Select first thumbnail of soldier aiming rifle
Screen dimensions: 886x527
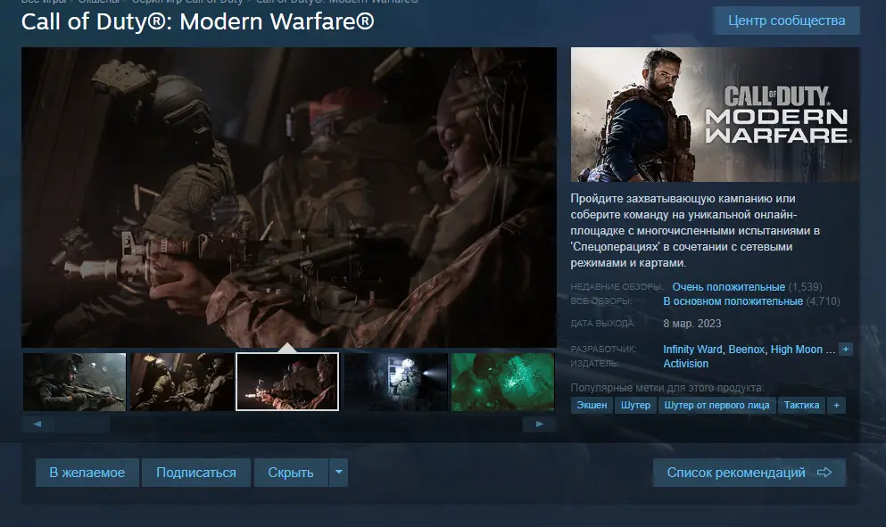75,382
